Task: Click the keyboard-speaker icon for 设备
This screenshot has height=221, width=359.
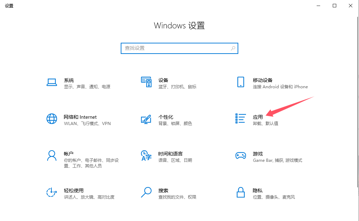Action: pyautogui.click(x=146, y=82)
